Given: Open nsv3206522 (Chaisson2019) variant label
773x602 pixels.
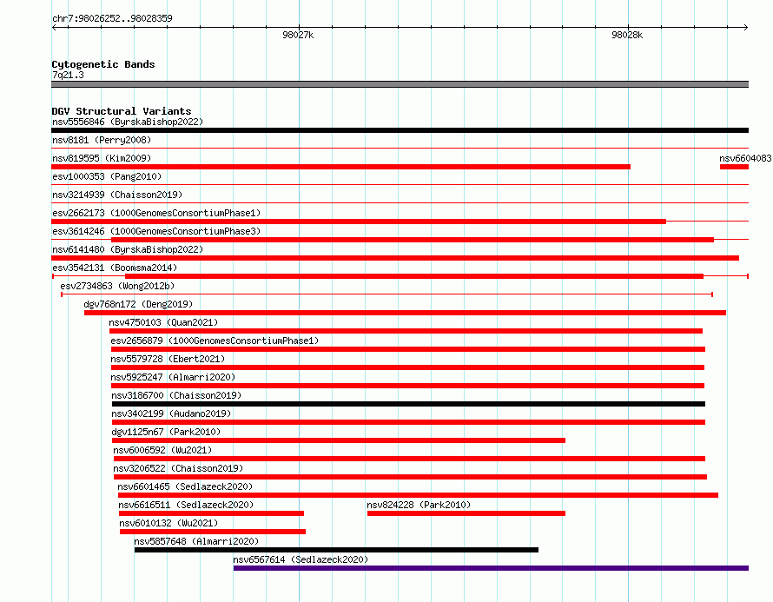Looking at the screenshot, I should tap(178, 468).
